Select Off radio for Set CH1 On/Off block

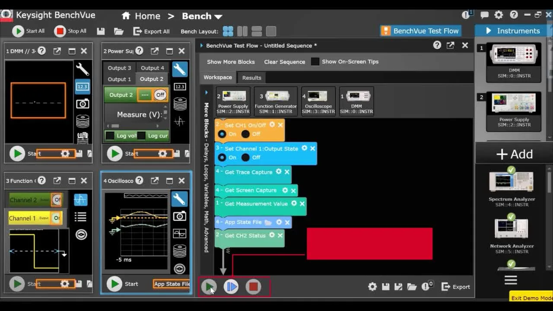[245, 134]
